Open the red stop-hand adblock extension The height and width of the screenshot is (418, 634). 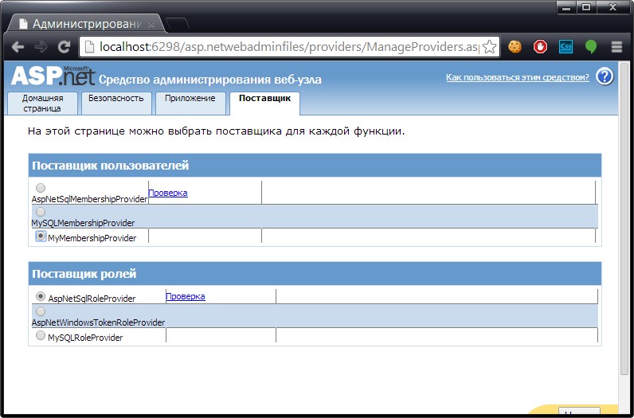coord(540,47)
